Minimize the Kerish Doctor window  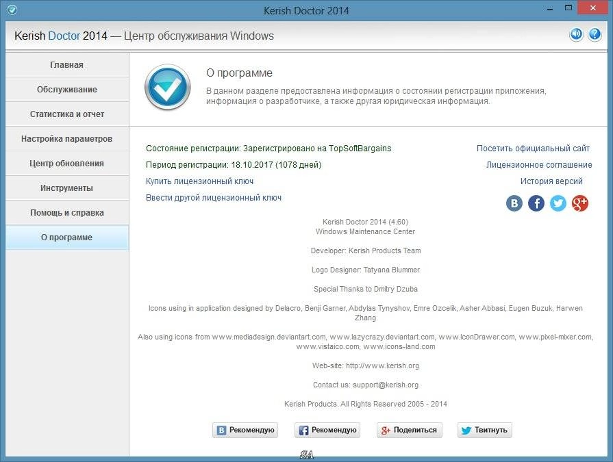550,9
